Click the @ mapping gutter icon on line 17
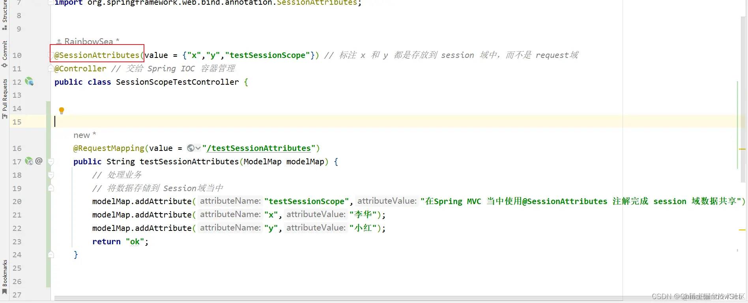The width and height of the screenshot is (748, 303). (39, 161)
